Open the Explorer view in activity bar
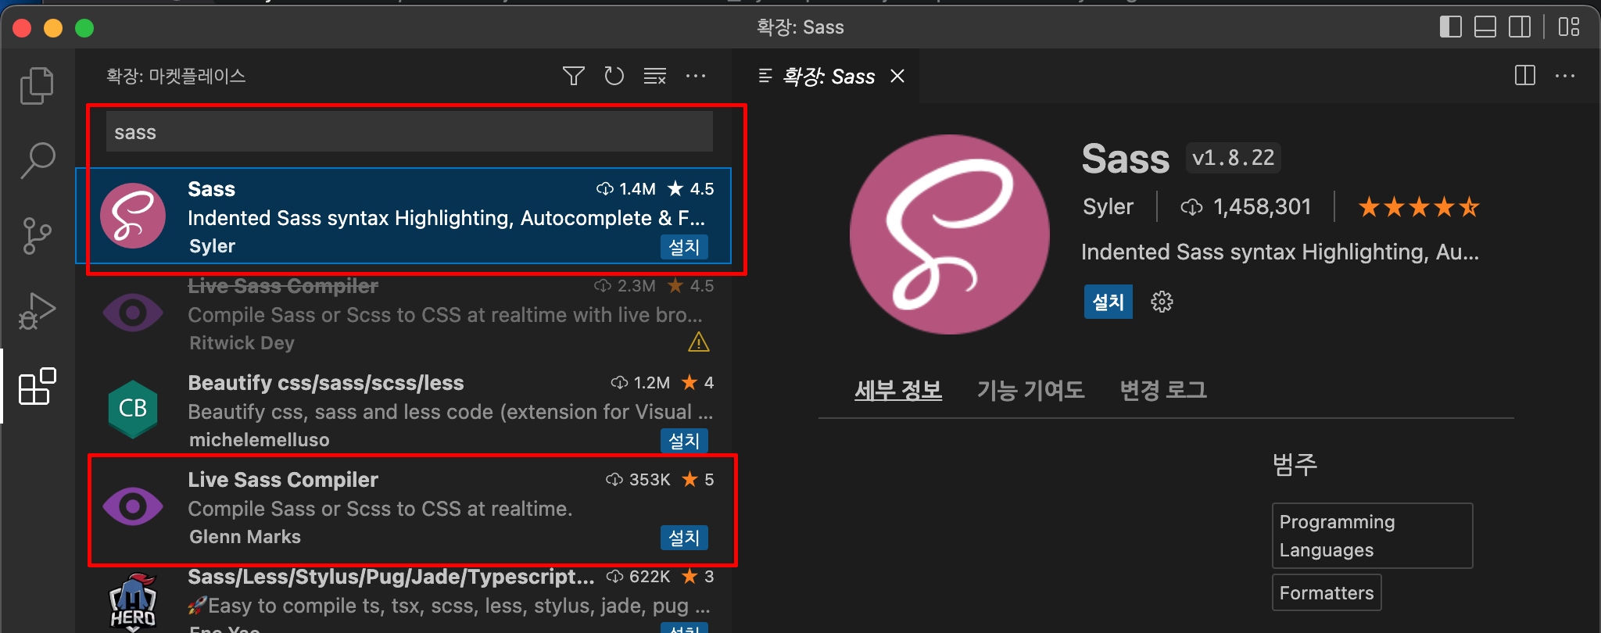The height and width of the screenshot is (633, 1601). coord(37,86)
